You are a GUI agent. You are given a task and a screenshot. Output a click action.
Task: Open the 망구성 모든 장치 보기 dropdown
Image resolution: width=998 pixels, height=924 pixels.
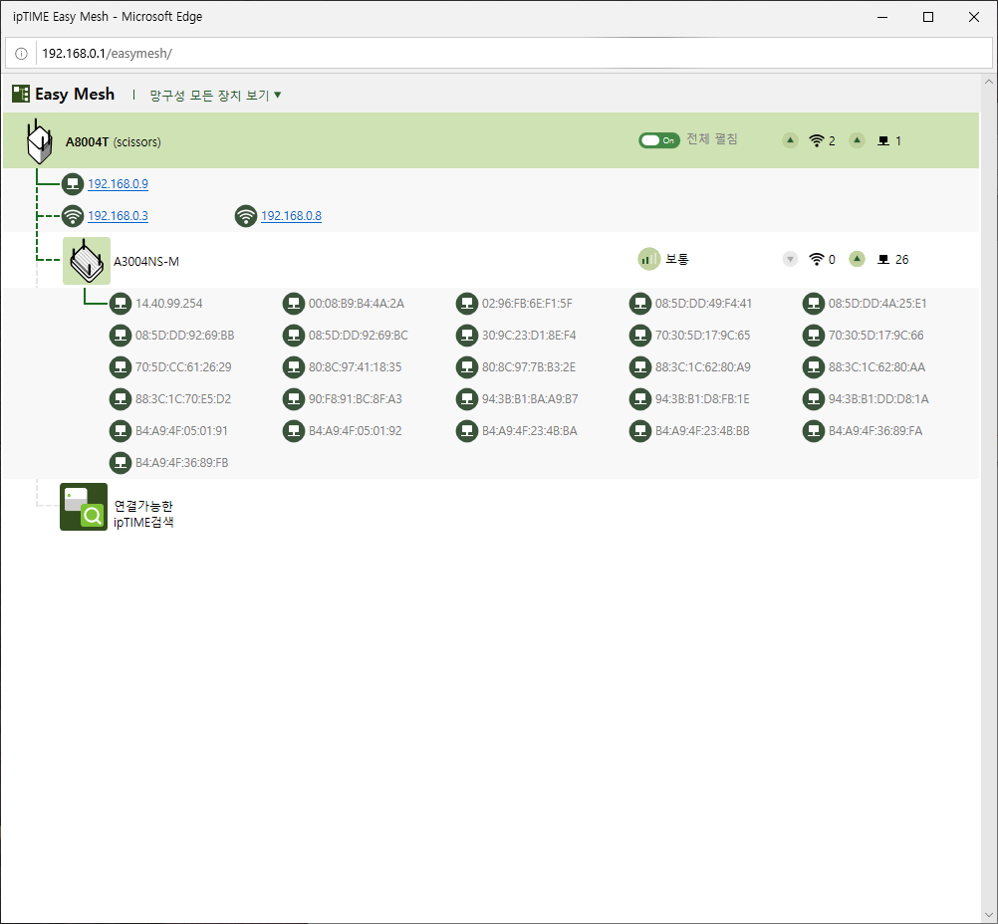coord(215,96)
